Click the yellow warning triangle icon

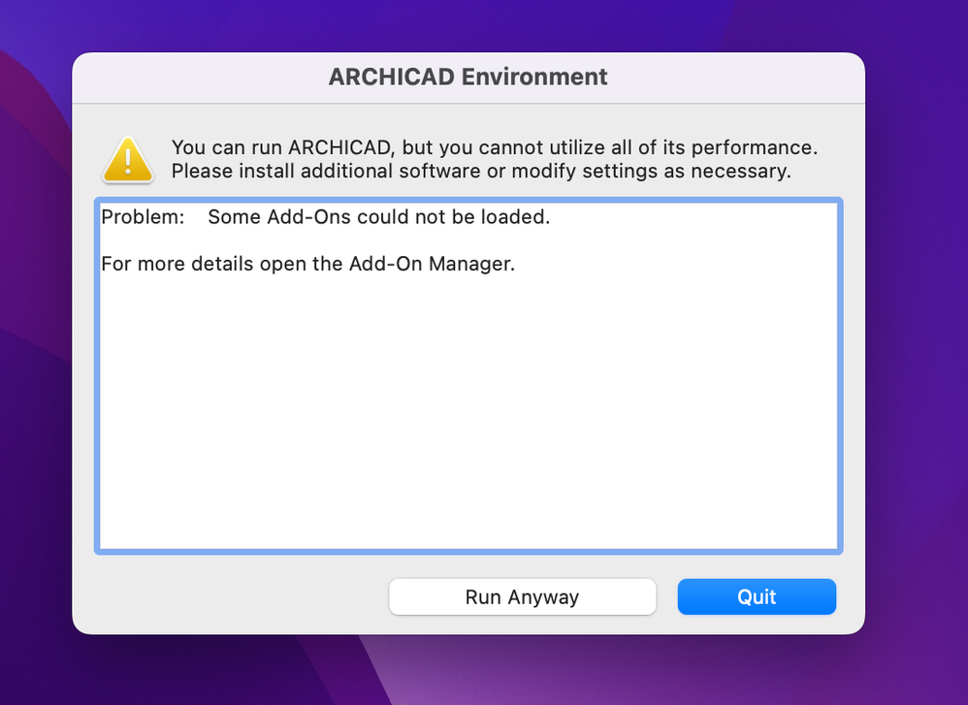(x=128, y=160)
